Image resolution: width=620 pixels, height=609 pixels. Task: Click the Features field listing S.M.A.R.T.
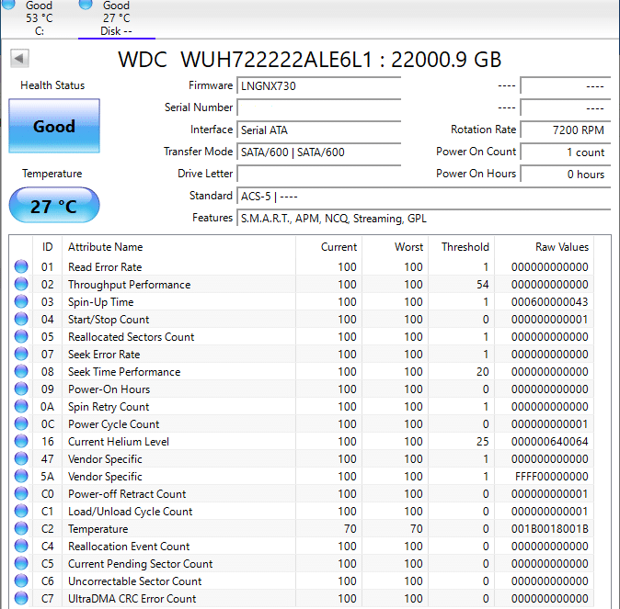pos(423,219)
